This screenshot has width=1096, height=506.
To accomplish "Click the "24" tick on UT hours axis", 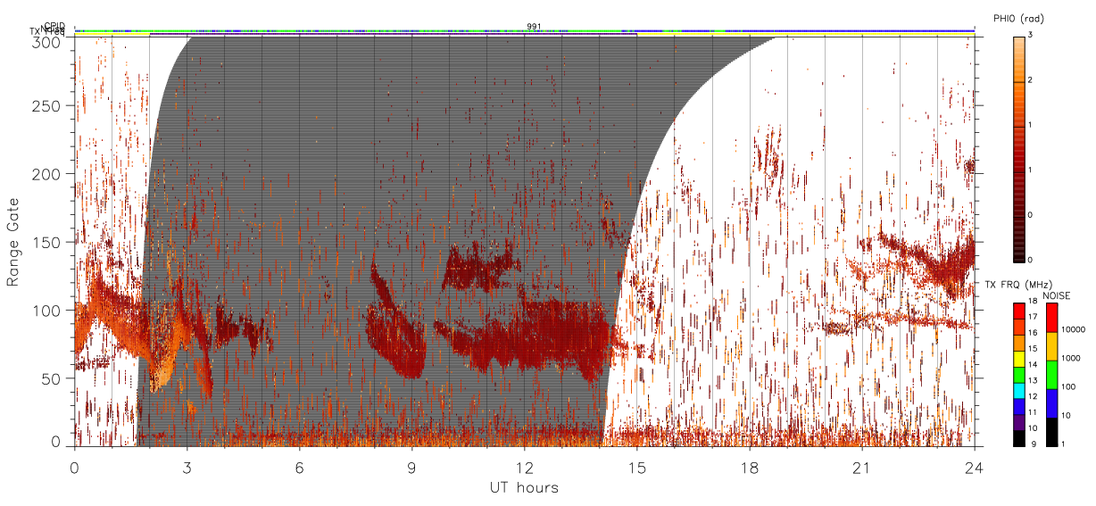I will coord(975,469).
